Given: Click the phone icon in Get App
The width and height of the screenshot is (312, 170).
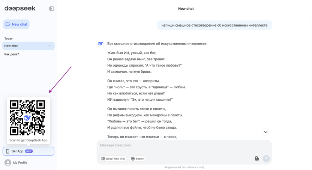Looking at the screenshot, I should 7,151.
